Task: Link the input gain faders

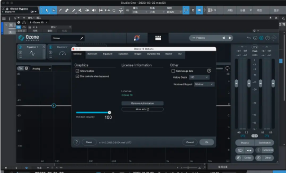Action: pyautogui.click(x=243, y=136)
